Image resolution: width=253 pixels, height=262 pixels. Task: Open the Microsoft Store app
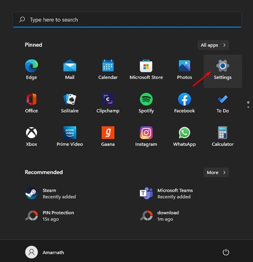tap(146, 70)
